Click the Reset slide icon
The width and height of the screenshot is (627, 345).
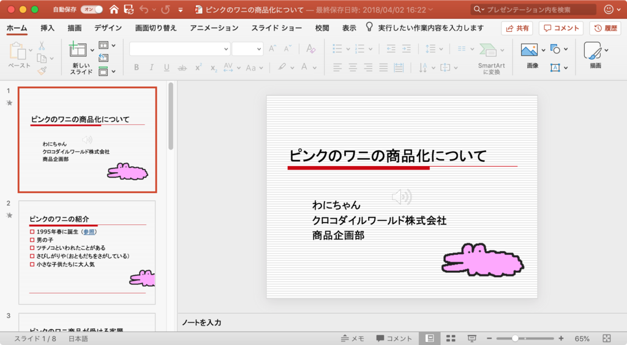[103, 58]
